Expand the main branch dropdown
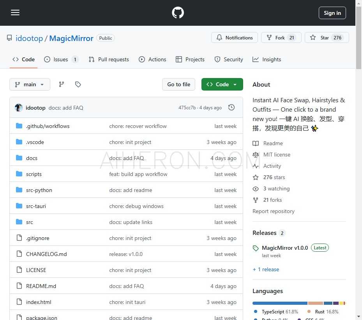This screenshot has height=320, width=362. (30, 84)
